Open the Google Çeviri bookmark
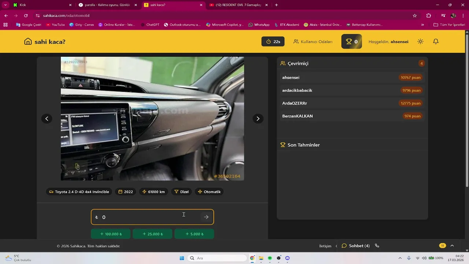Viewport: 469px width, 264px height. 29,25
